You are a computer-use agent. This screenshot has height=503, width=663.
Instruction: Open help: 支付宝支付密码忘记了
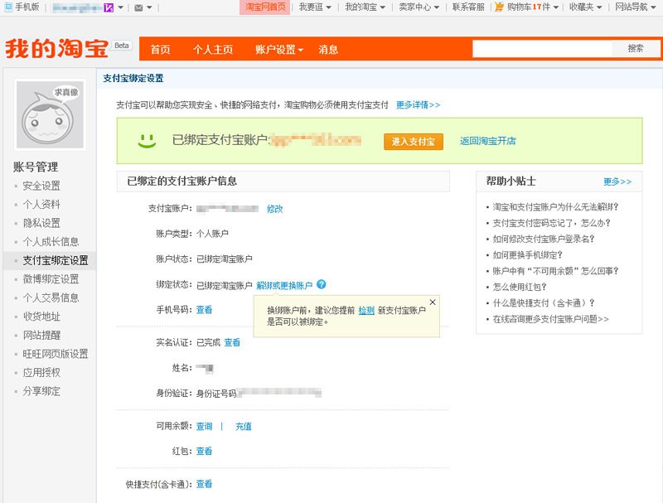551,223
